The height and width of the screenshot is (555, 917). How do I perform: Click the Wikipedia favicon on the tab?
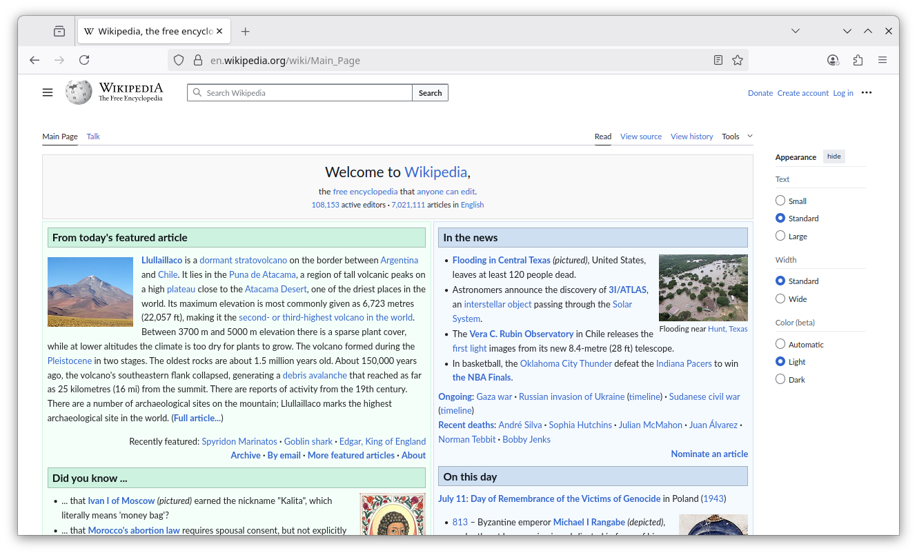coord(89,31)
